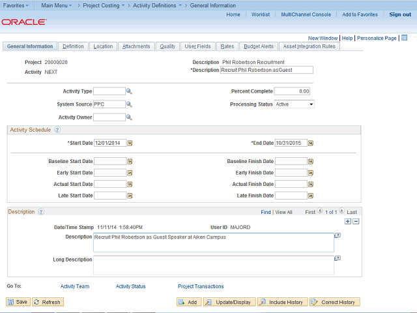Image resolution: width=417 pixels, height=313 pixels.
Task: Open the Favorites menu dropdown
Action: [x=17, y=5]
